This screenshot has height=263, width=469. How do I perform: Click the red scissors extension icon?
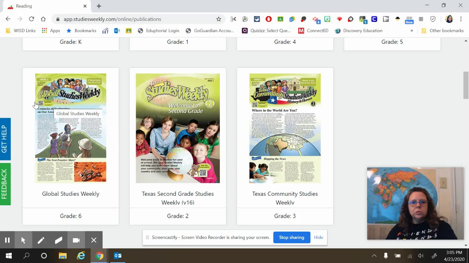point(233,19)
